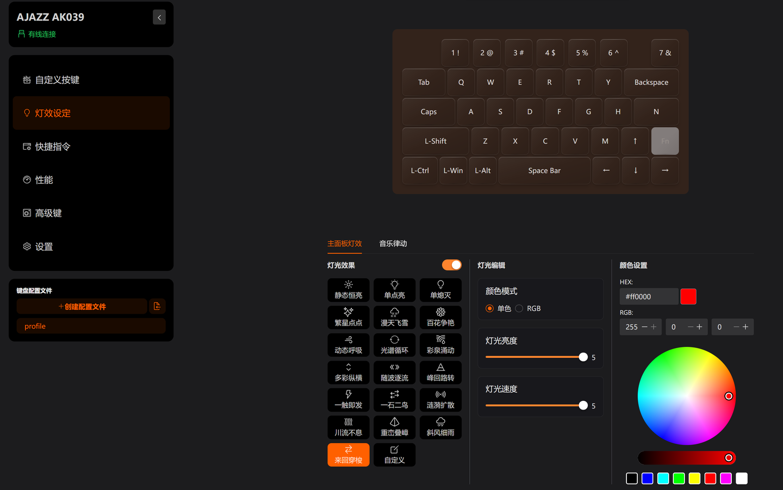
Task: Choose the 漫天飞雪 snow effect icon
Action: 395,318
